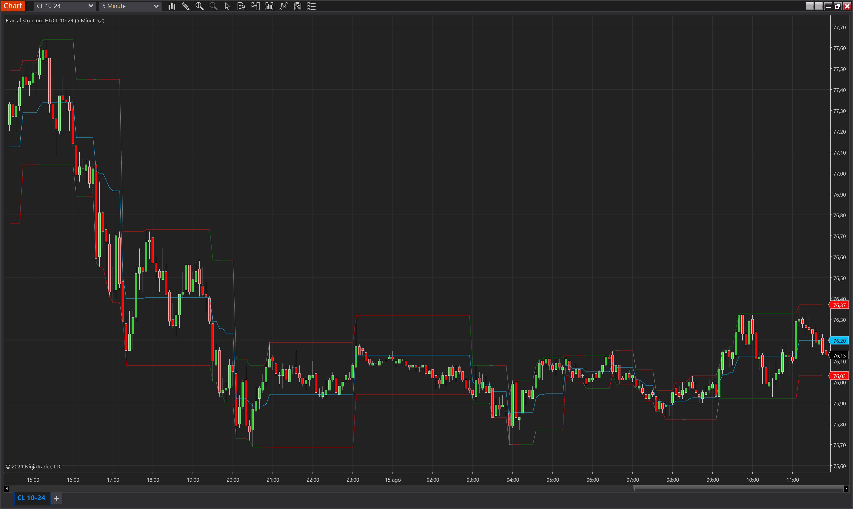Open the Indicators icon in toolbar
This screenshot has width=853, height=509.
coord(269,6)
